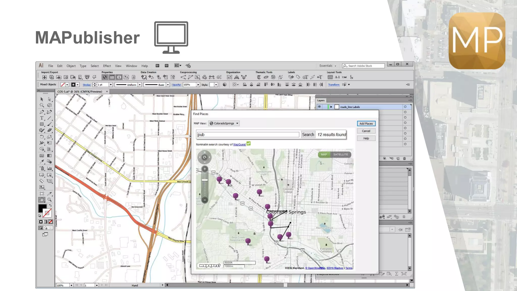Click the Add Places button
Image resolution: width=517 pixels, height=291 pixels.
pos(366,124)
